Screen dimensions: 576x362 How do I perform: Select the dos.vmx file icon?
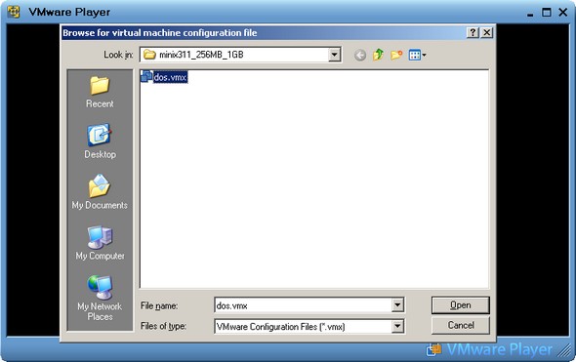coord(146,76)
